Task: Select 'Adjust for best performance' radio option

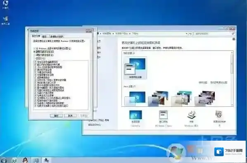Action: [x=34, y=55]
